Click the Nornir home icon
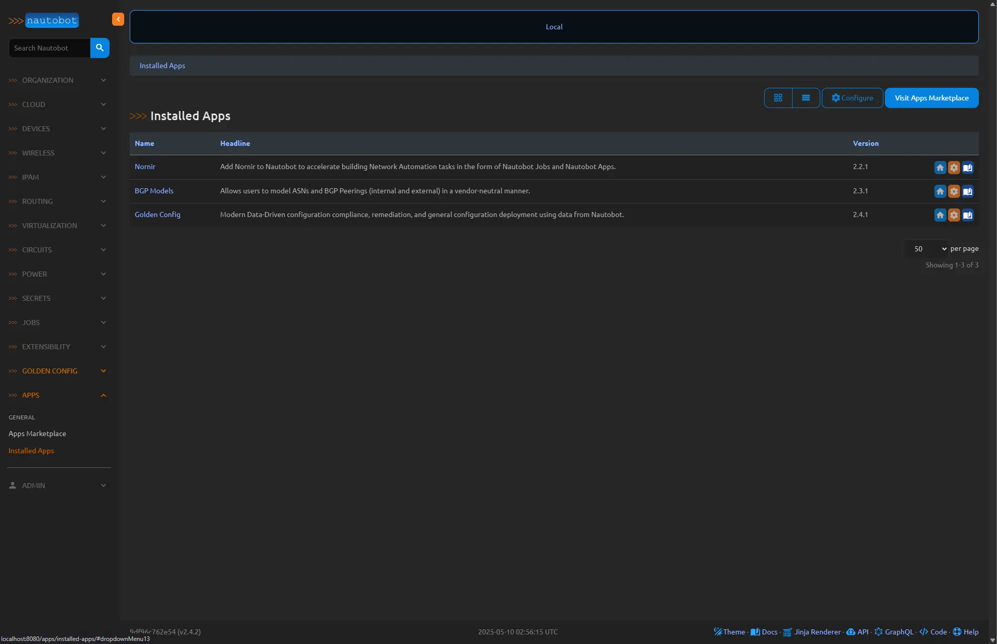This screenshot has width=997, height=644. click(x=940, y=168)
